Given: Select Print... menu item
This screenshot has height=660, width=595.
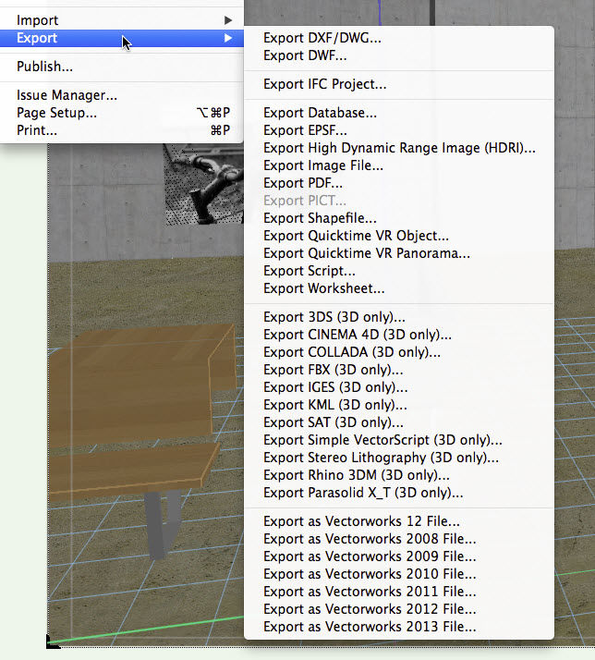Looking at the screenshot, I should [x=122, y=130].
